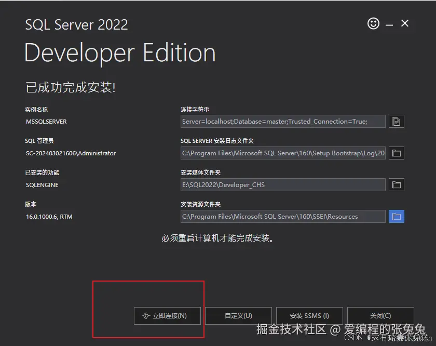Click the 关闭(C) button
The width and height of the screenshot is (436, 346).
tap(380, 316)
